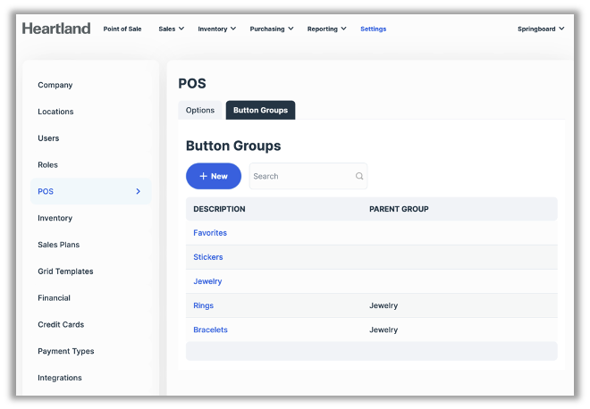Screen dimensions: 590x409
Task: Expand the Reporting menu
Action: [327, 29]
